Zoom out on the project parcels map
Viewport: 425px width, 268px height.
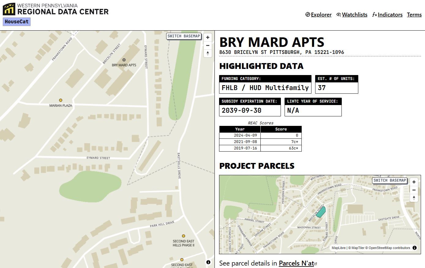coord(414,190)
